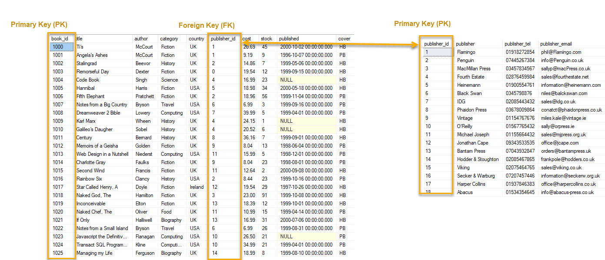The image size is (605, 260).
Task: Click the author column header
Action: tap(141, 39)
